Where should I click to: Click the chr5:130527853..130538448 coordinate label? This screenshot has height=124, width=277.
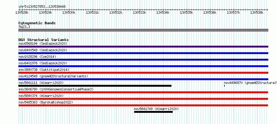pyautogui.click(x=42, y=7)
